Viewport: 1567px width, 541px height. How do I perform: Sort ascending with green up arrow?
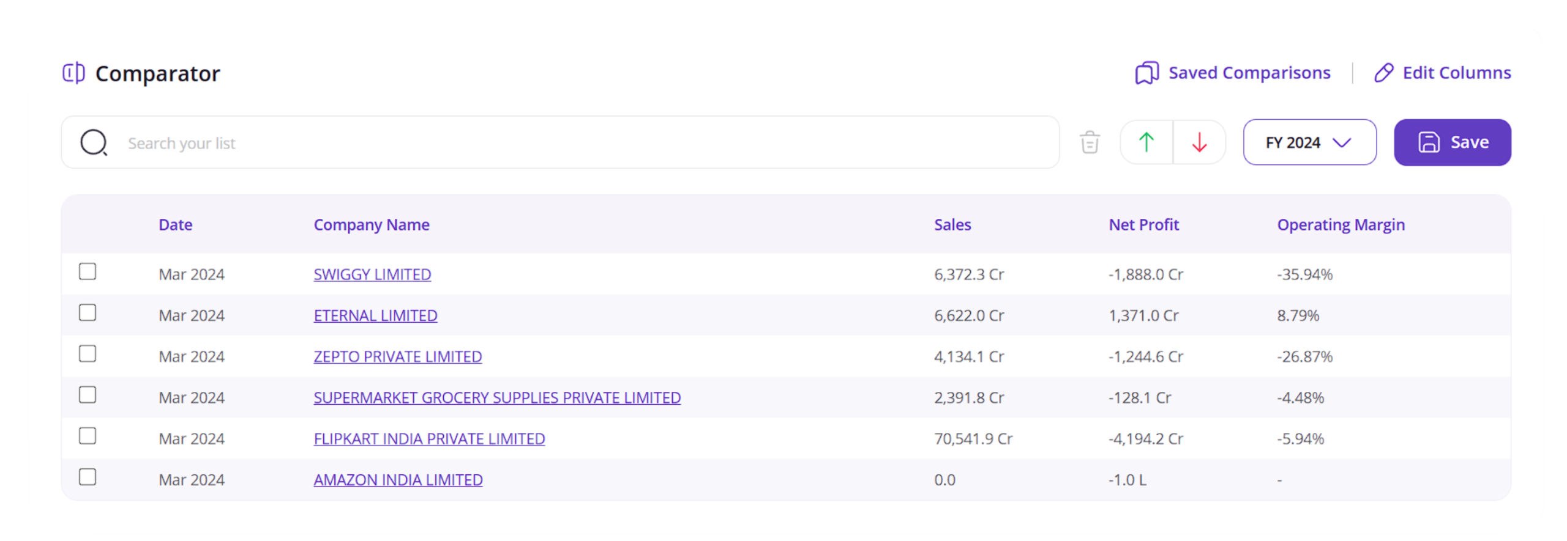(x=1145, y=142)
